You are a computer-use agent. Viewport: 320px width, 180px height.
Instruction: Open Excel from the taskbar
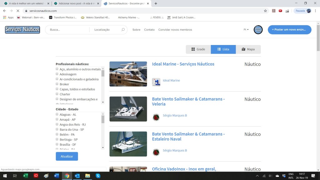click(x=26, y=176)
